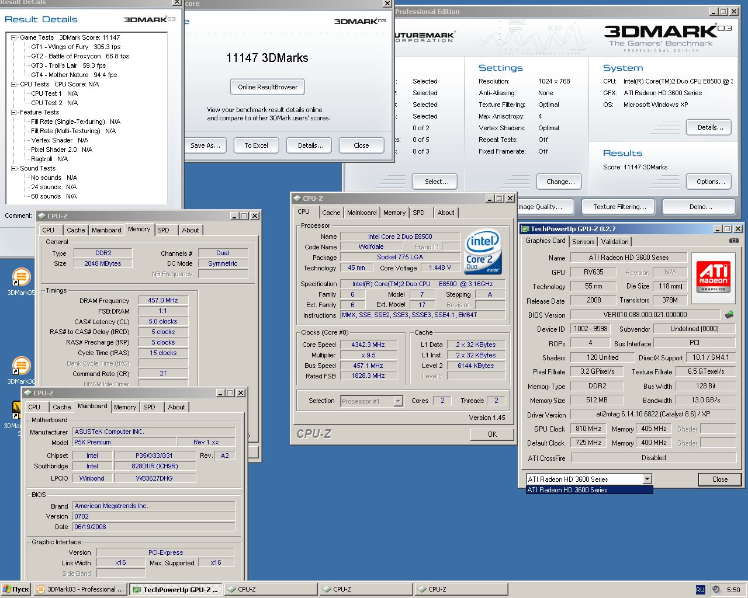The height and width of the screenshot is (598, 748).
Task: Select ATI Radeon HD 3600 Series list entry
Action: pos(589,490)
